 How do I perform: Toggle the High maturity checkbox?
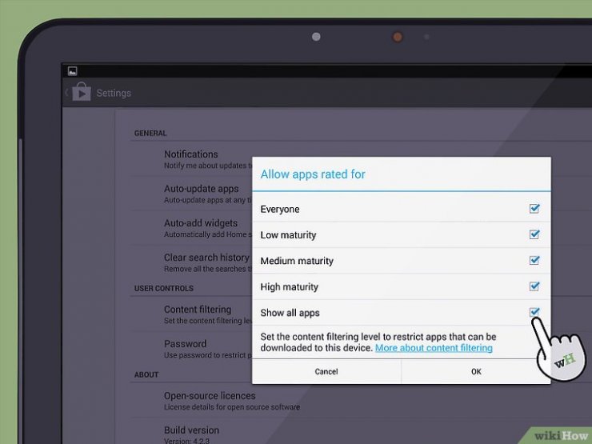click(534, 286)
